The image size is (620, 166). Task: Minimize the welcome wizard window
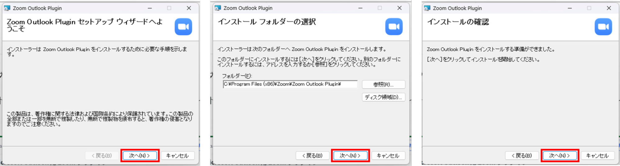pos(150,8)
